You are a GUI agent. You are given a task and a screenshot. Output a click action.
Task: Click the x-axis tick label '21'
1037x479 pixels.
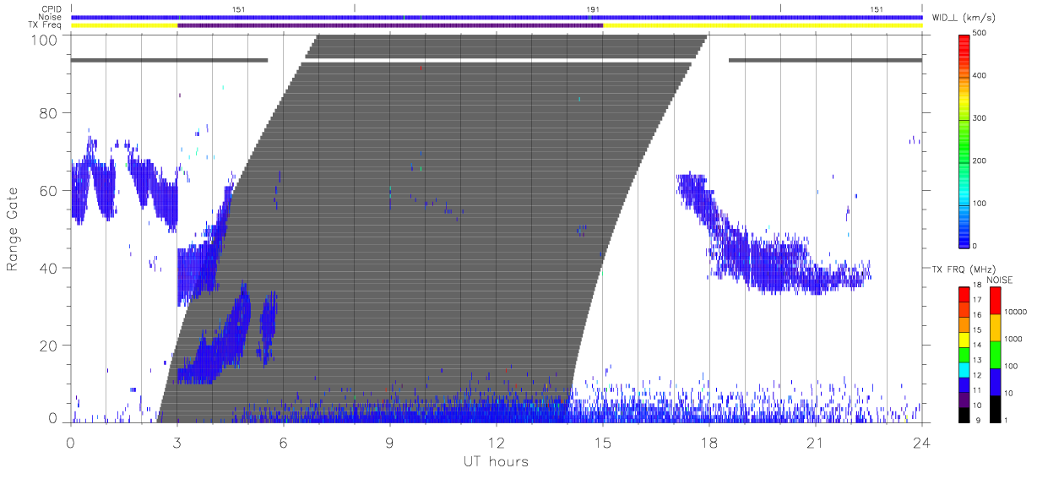coord(815,442)
